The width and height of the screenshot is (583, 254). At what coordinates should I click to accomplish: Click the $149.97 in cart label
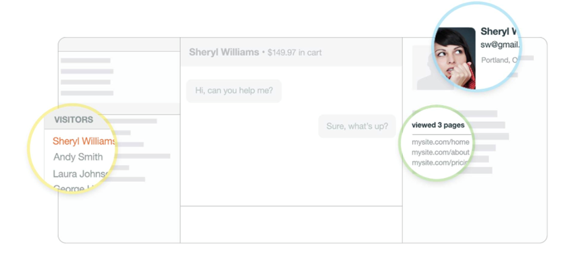294,53
